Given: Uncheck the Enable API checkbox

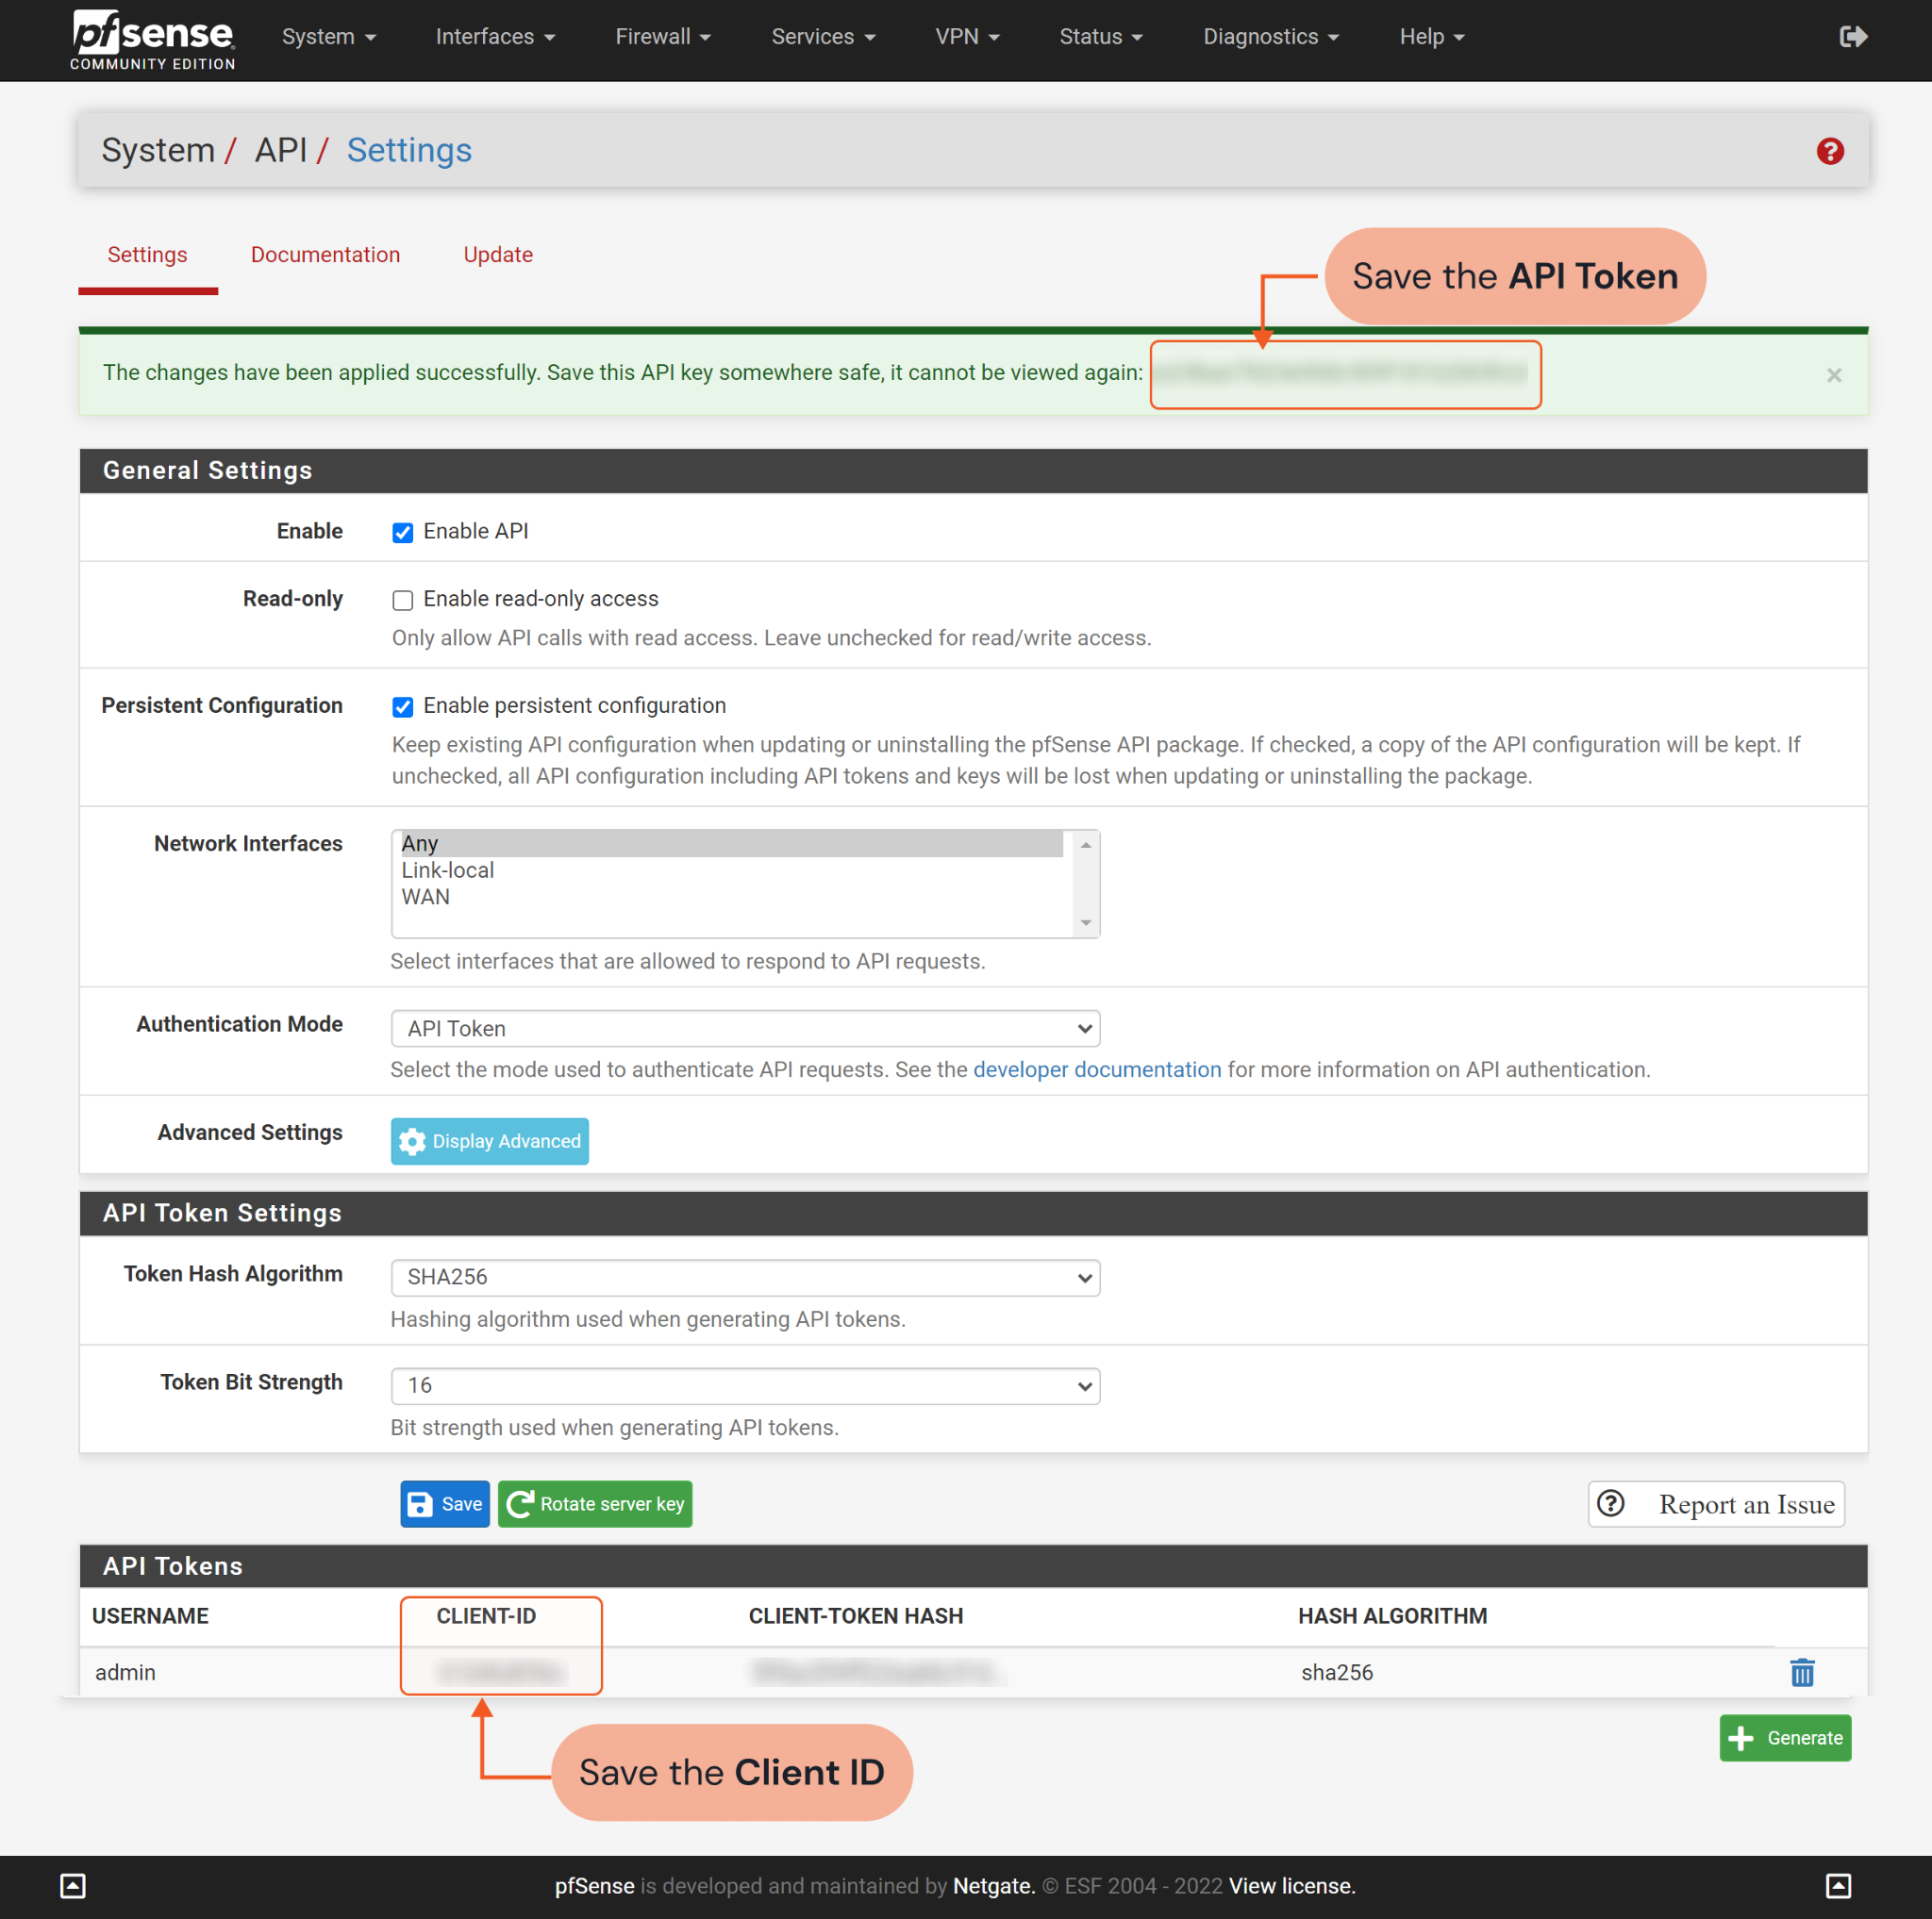Looking at the screenshot, I should pyautogui.click(x=402, y=533).
